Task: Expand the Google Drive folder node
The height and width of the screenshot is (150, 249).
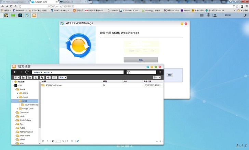Action: pyautogui.click(x=18, y=109)
